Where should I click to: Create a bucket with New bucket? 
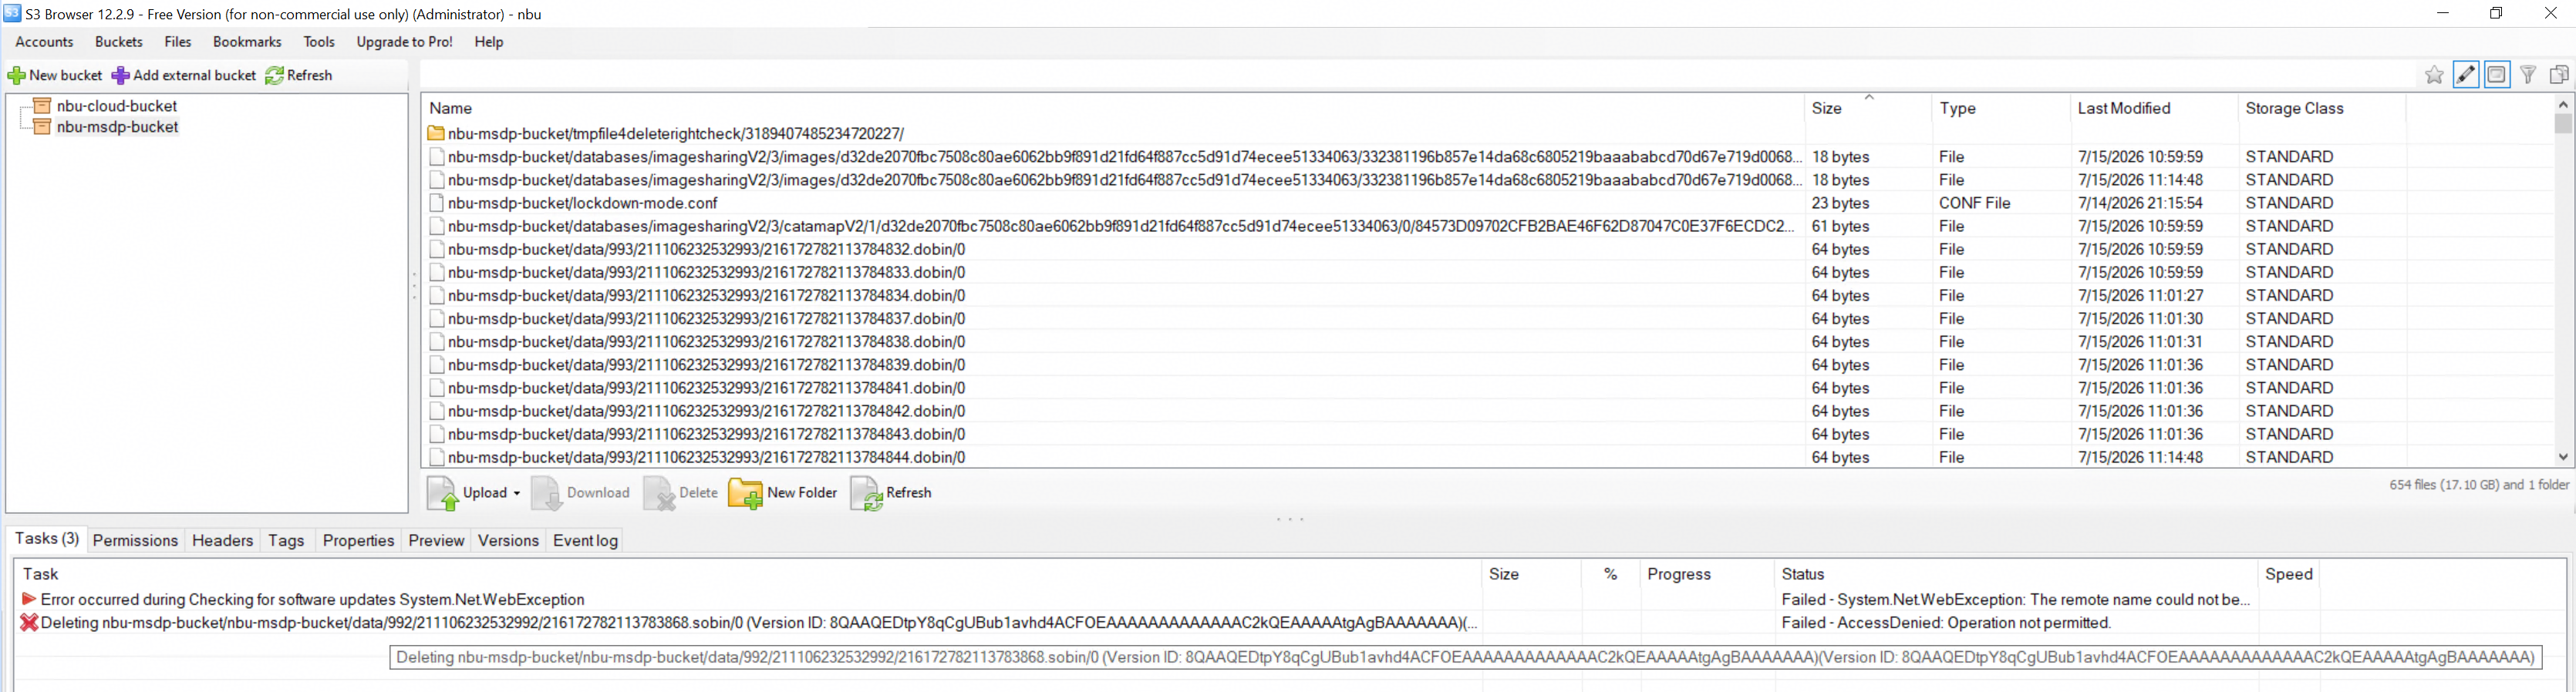tap(55, 75)
